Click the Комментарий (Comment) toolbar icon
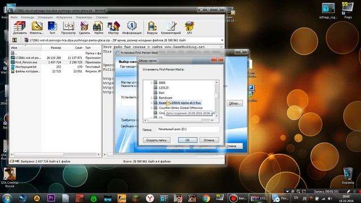This screenshot has height=203, width=361. pos(171,28)
